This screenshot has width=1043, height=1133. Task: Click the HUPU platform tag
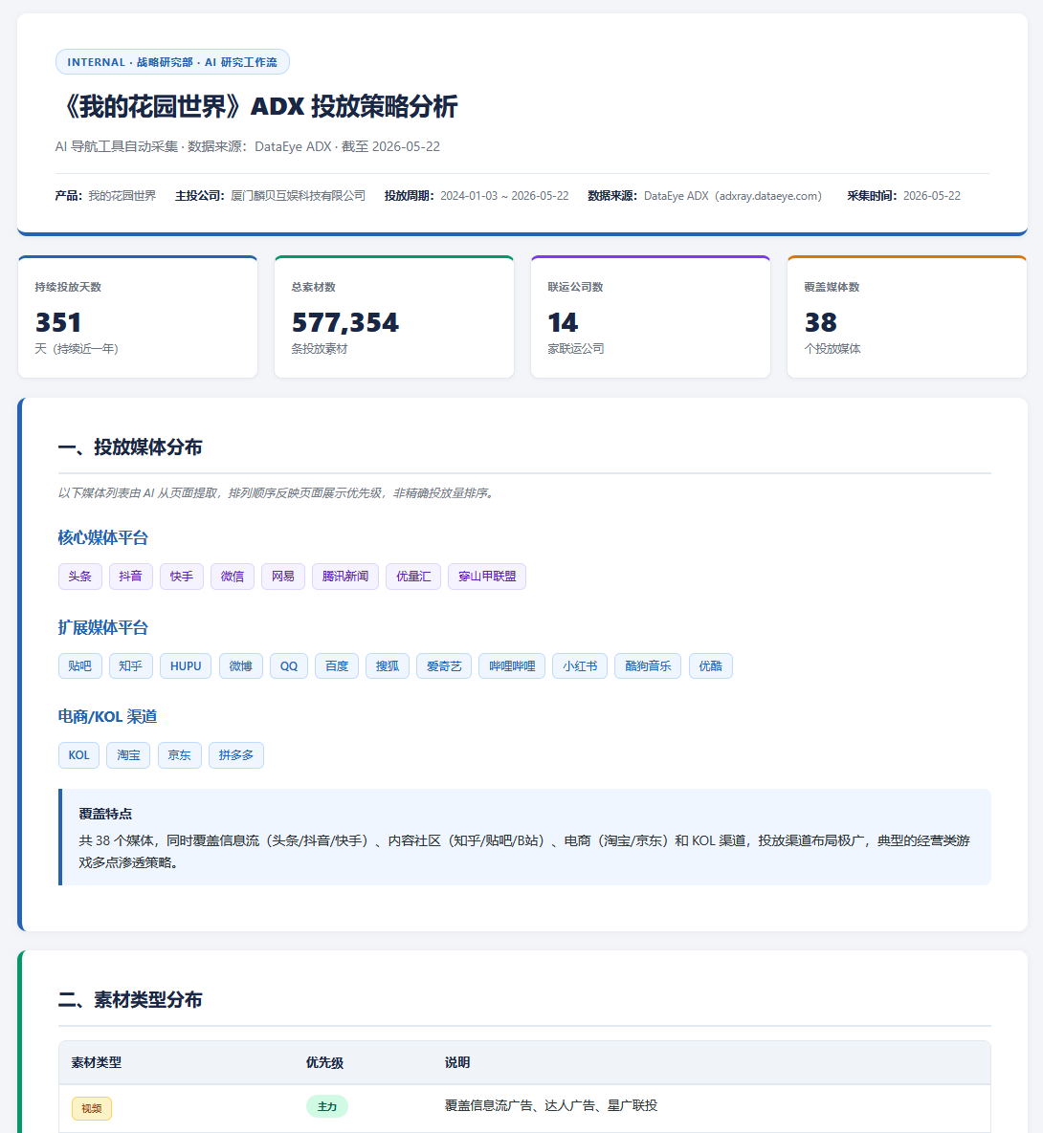tap(186, 666)
